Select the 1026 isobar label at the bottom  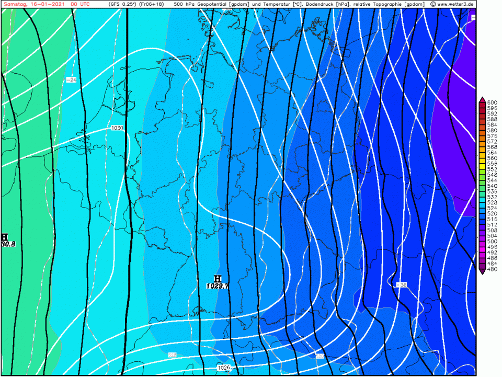tap(224, 368)
